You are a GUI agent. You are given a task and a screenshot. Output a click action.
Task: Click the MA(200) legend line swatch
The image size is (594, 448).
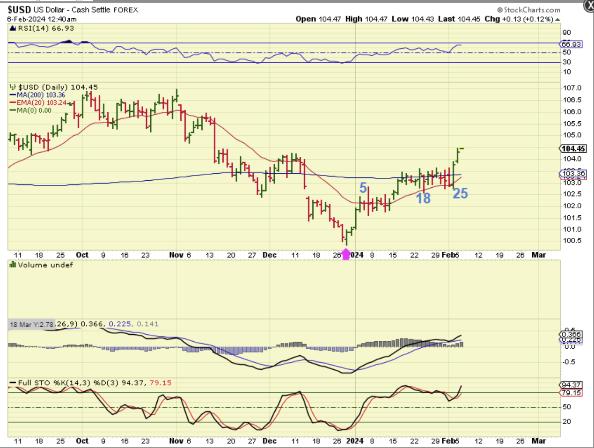tap(13, 95)
